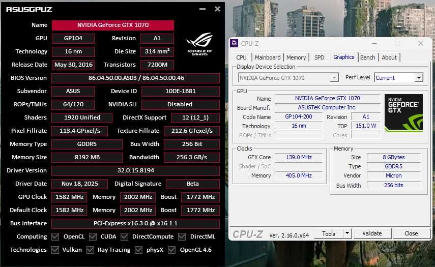The width and height of the screenshot is (435, 267).
Task: Toggle the Vulkan checkbox
Action: point(55,250)
